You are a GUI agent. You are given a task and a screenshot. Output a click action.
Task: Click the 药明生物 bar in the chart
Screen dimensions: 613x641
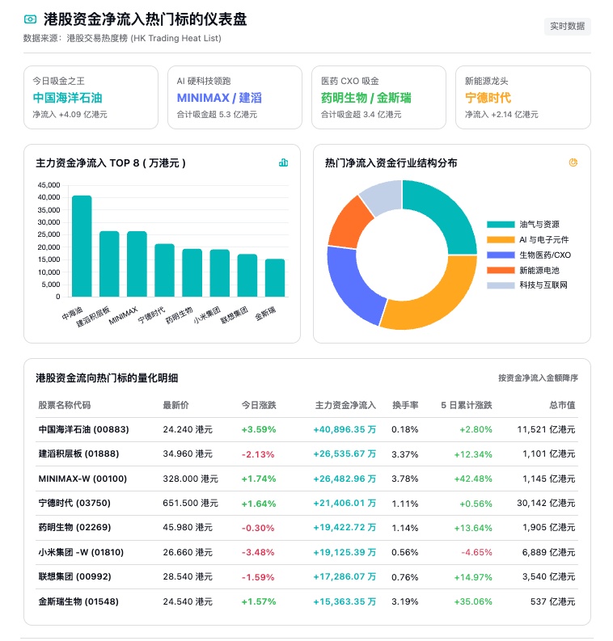tap(192, 272)
